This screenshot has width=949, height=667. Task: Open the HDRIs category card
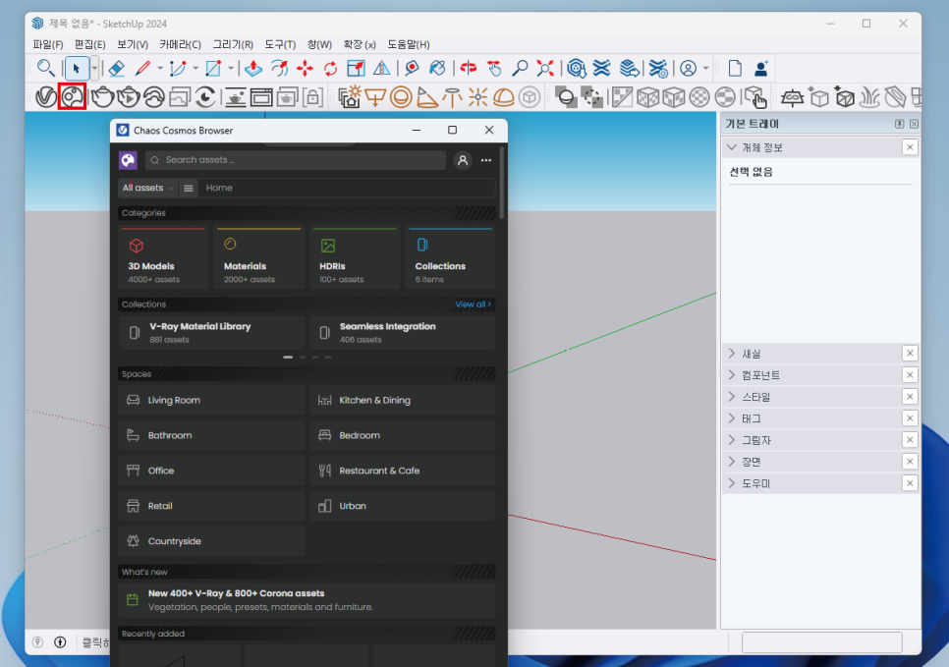pos(355,258)
